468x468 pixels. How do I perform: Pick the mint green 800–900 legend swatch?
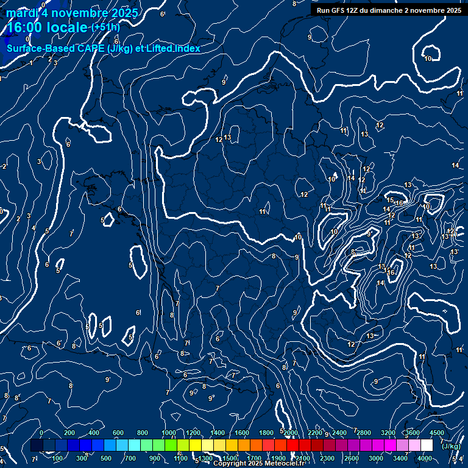click(146, 445)
